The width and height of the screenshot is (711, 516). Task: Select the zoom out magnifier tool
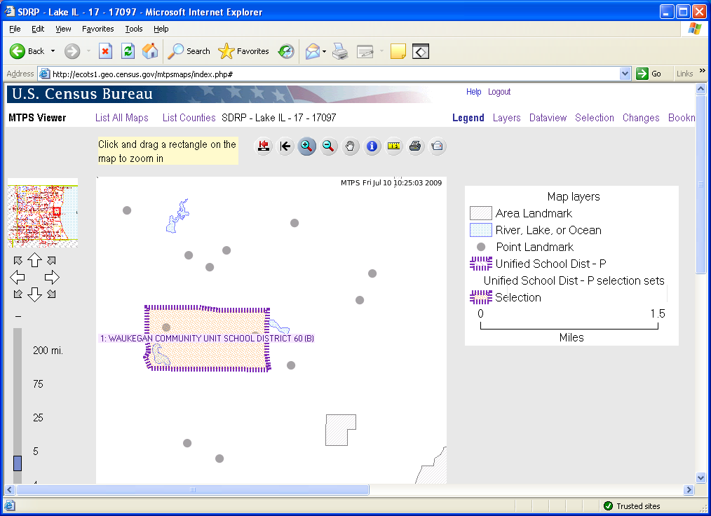point(328,147)
